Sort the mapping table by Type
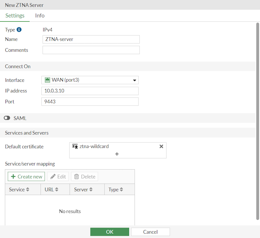 point(121,190)
